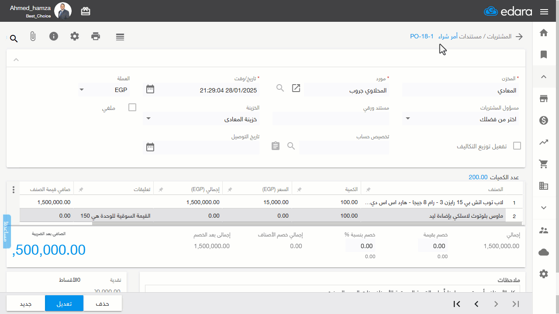
Task: Enable the تفعيل توزيع التكاليف checkbox
Action: click(x=517, y=146)
